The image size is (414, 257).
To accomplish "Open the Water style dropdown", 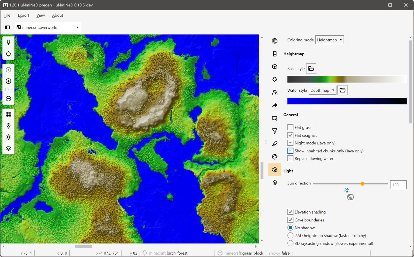I will [322, 90].
